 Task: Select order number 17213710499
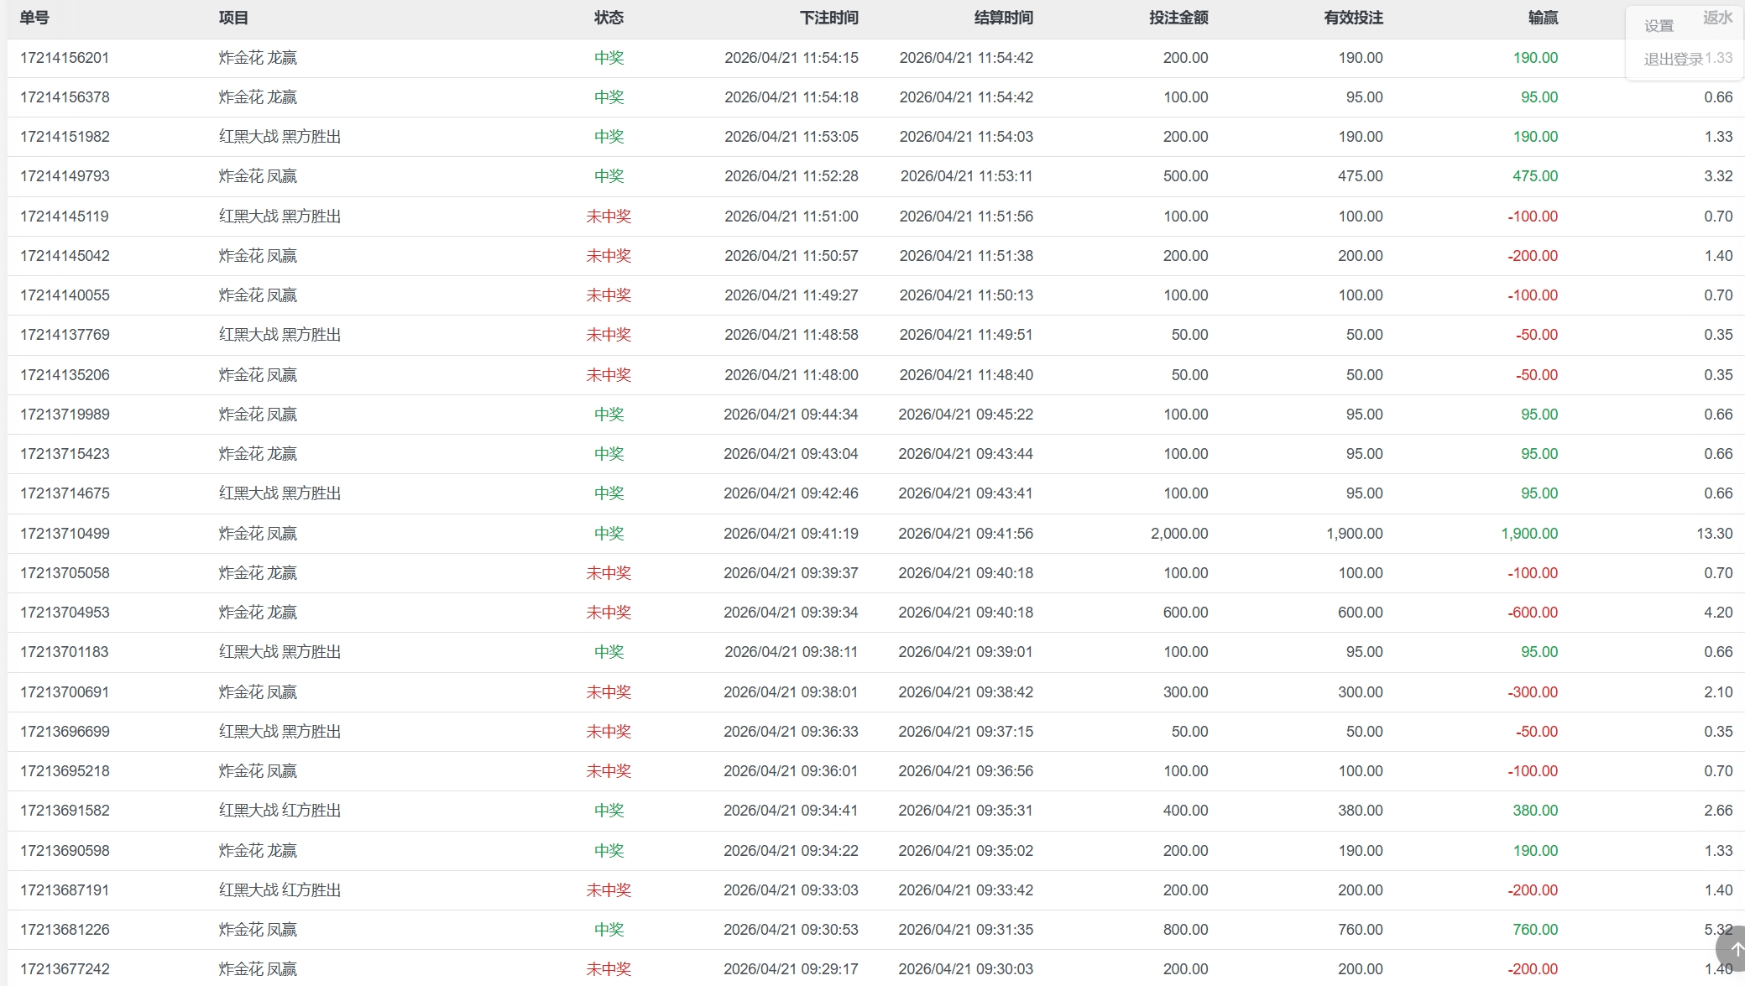tap(65, 534)
